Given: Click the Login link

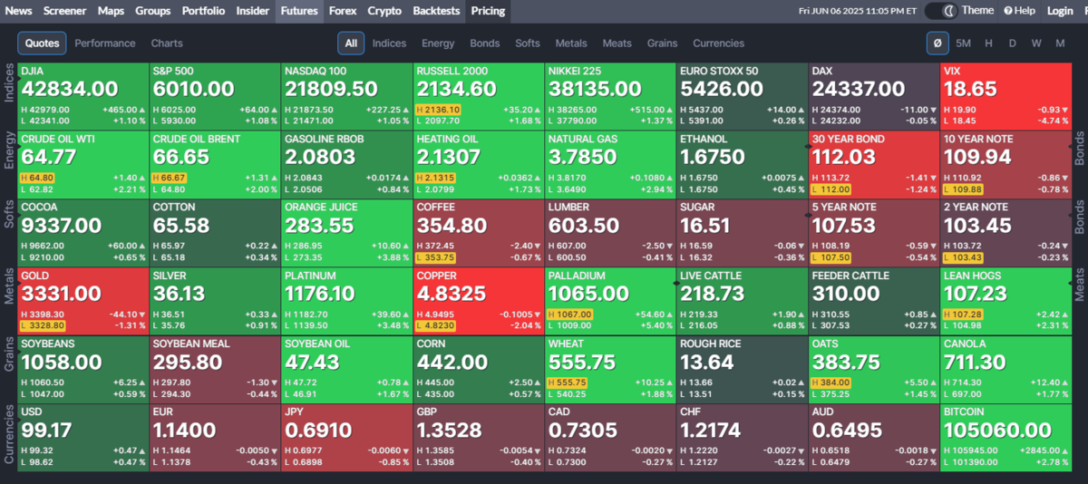Looking at the screenshot, I should pos(1060,11).
